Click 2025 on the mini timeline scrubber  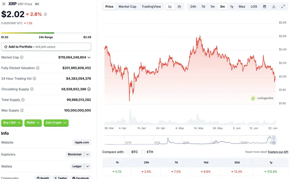click(x=272, y=143)
